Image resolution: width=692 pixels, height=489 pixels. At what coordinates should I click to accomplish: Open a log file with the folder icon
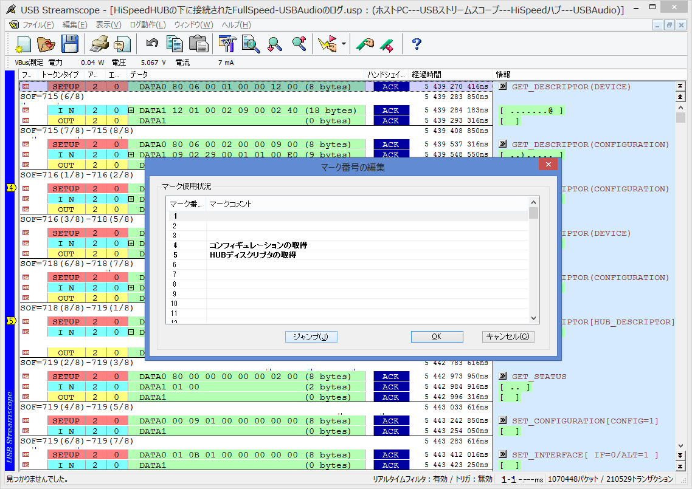[46, 44]
